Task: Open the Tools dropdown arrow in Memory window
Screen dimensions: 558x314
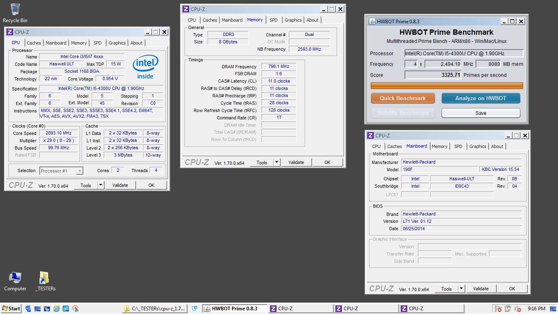Action: [x=277, y=162]
